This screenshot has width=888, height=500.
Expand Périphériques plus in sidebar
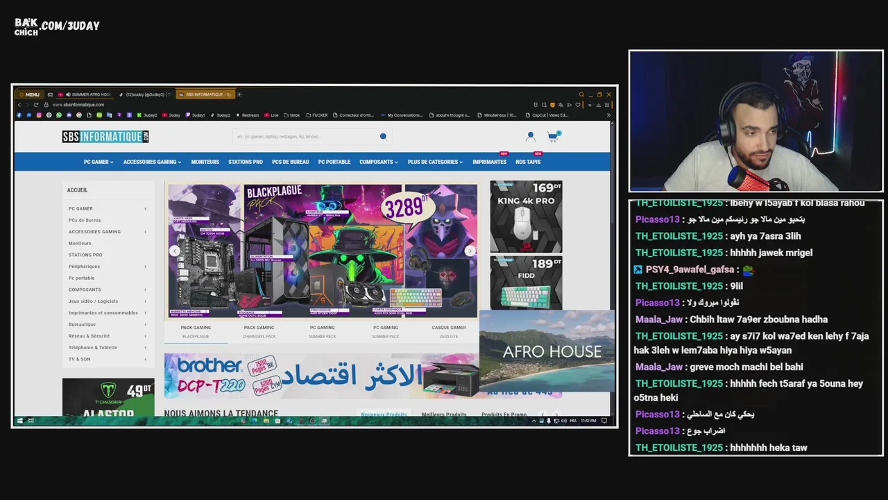pos(145,267)
